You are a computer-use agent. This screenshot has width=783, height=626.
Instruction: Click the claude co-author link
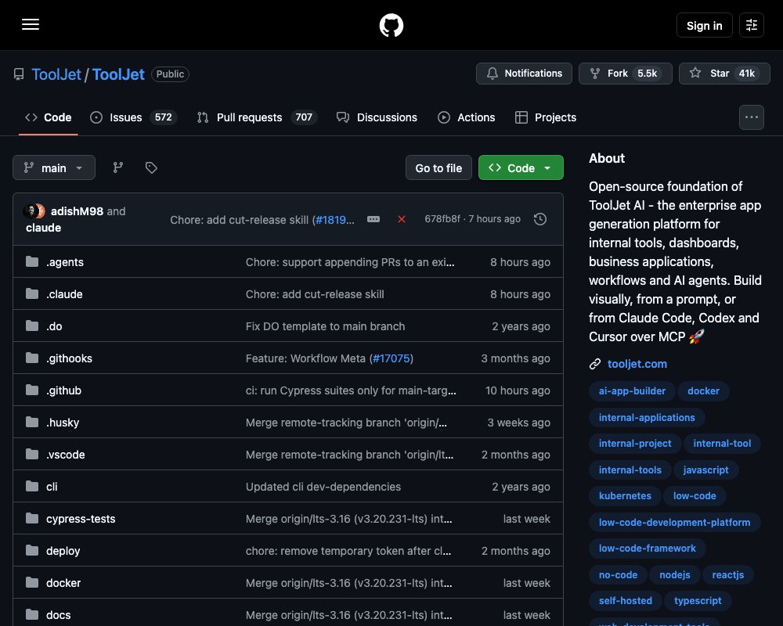click(43, 228)
